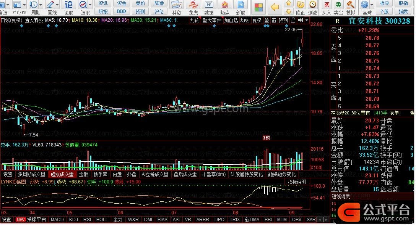The height and width of the screenshot is (225, 416).
Task: Select the 新DMA indicator tab
Action: coord(252,220)
